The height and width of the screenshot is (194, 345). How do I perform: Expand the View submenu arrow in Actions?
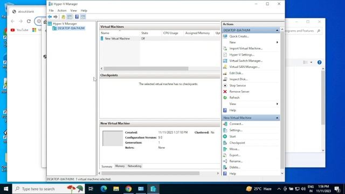pos(277,104)
